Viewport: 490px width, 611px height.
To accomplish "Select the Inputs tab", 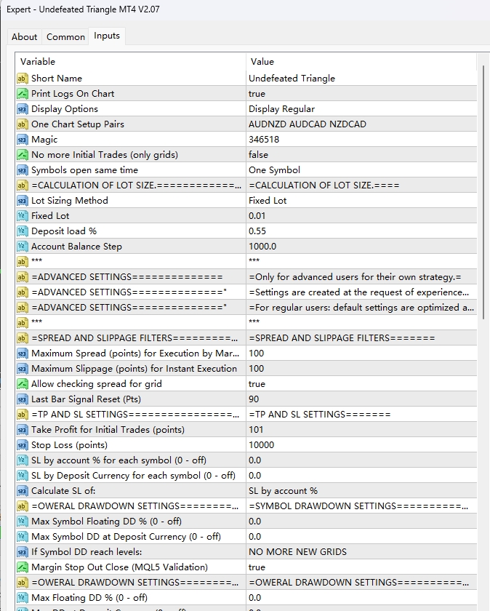I will (107, 36).
